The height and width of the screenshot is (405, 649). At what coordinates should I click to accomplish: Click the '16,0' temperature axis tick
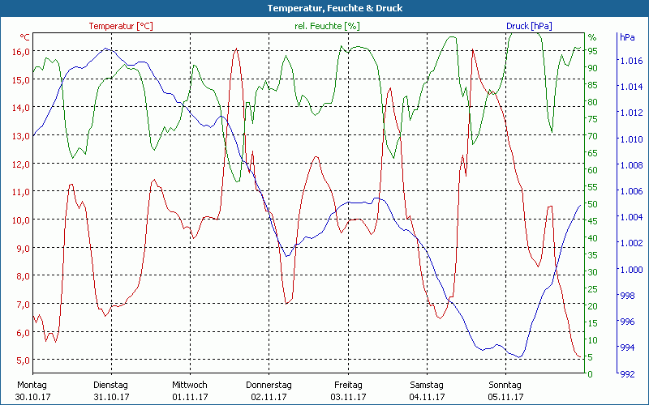pyautogui.click(x=20, y=51)
